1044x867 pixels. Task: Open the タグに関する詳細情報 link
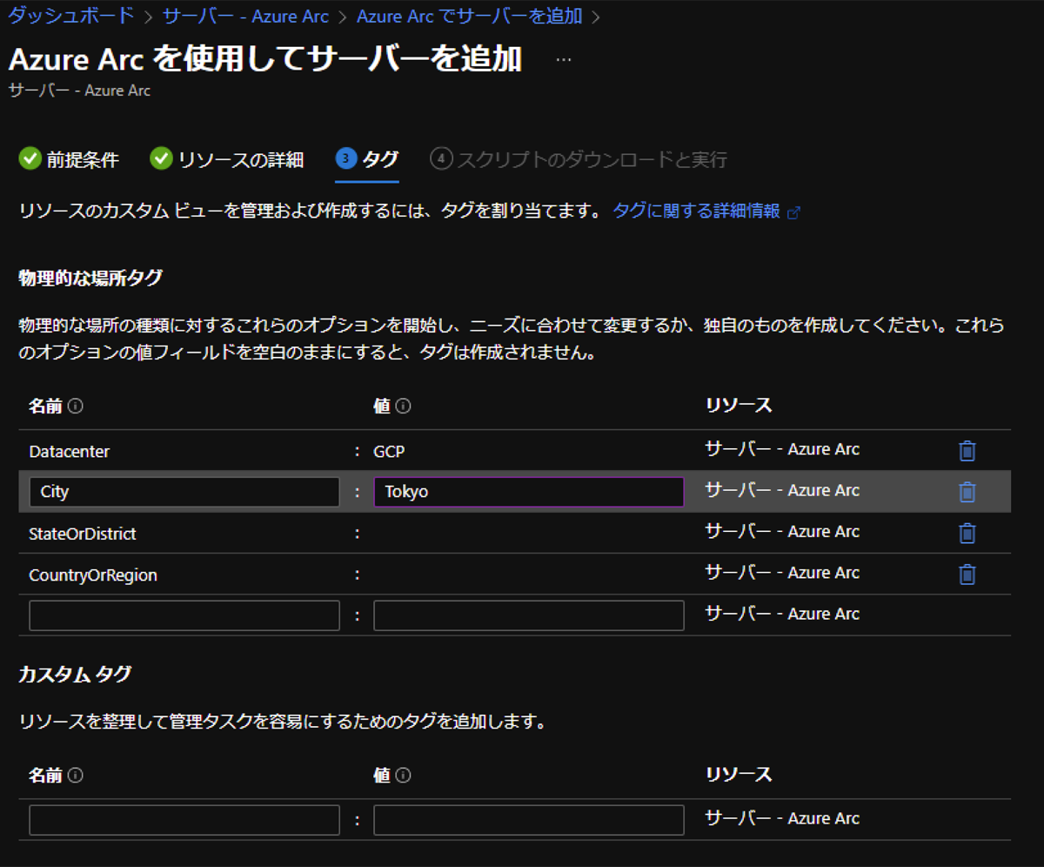706,212
